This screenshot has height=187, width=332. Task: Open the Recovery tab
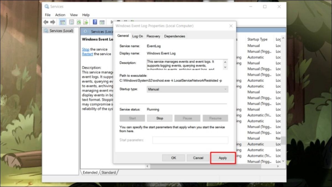[153, 36]
